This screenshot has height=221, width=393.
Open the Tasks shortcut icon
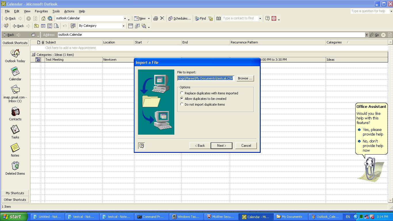[x=15, y=130]
